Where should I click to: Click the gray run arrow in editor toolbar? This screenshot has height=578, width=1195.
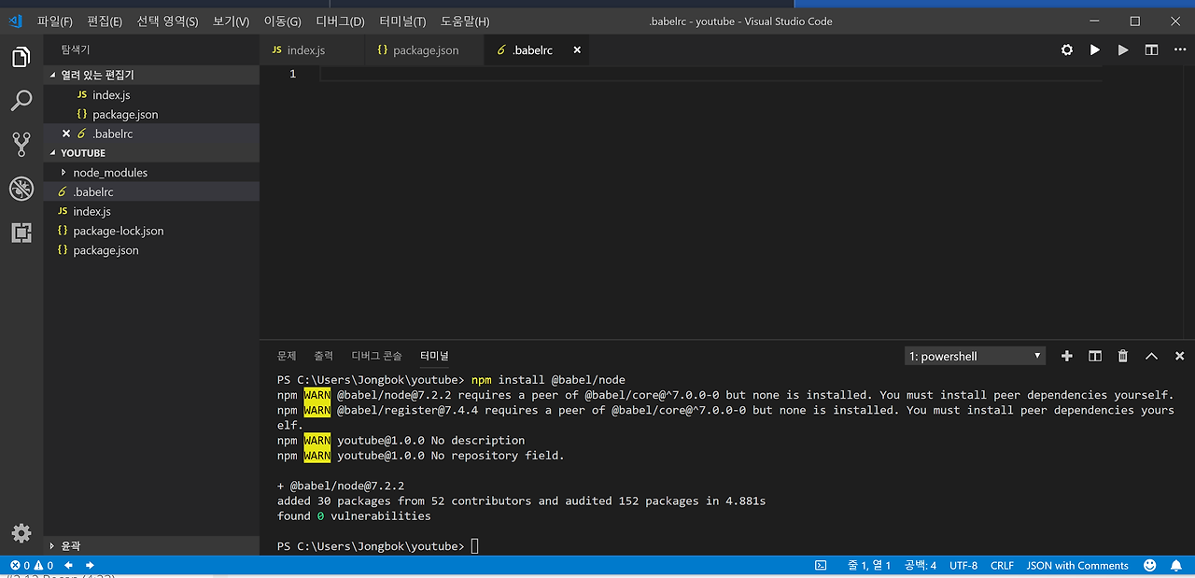click(1123, 50)
